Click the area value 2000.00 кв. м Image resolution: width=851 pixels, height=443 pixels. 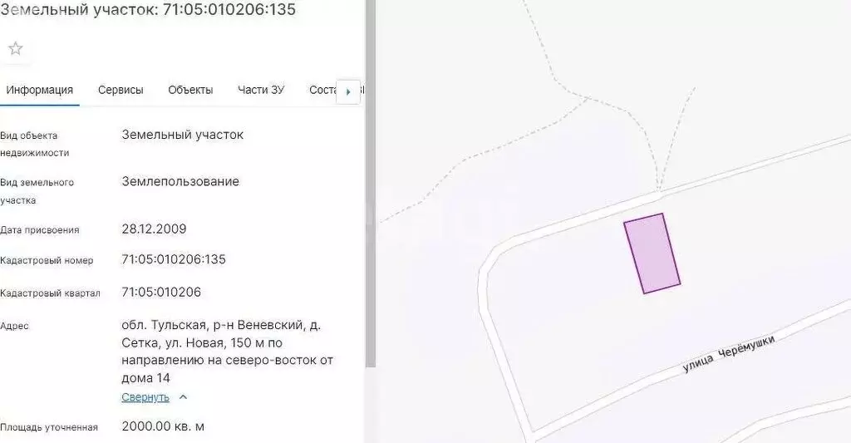(163, 426)
